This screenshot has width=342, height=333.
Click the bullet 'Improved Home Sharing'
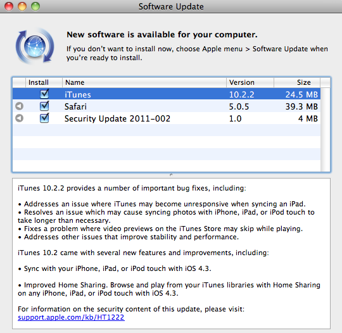(x=169, y=289)
